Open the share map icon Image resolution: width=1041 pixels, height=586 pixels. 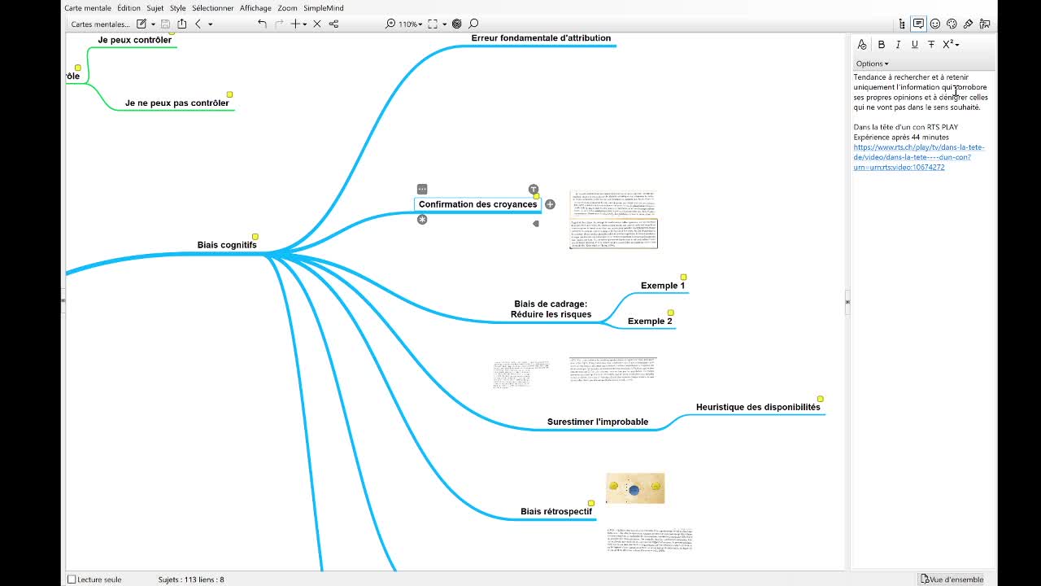[x=181, y=24]
